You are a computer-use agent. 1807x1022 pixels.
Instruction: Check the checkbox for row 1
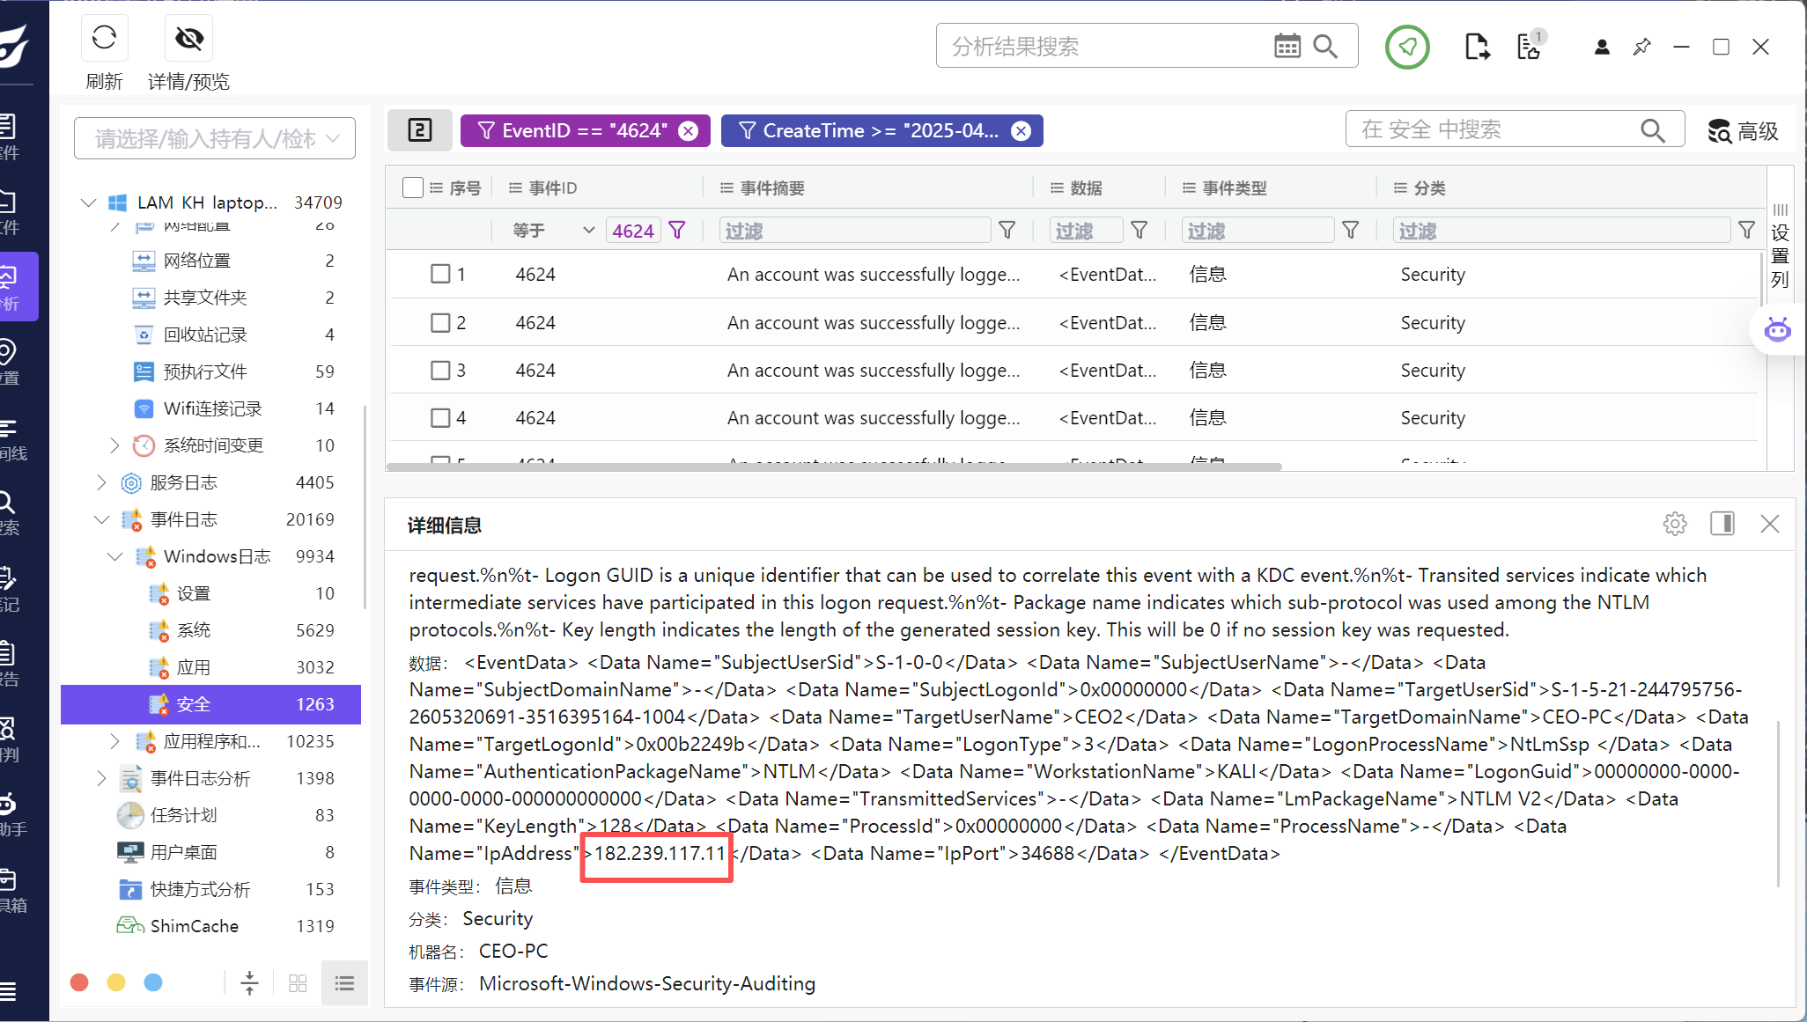[x=440, y=275]
